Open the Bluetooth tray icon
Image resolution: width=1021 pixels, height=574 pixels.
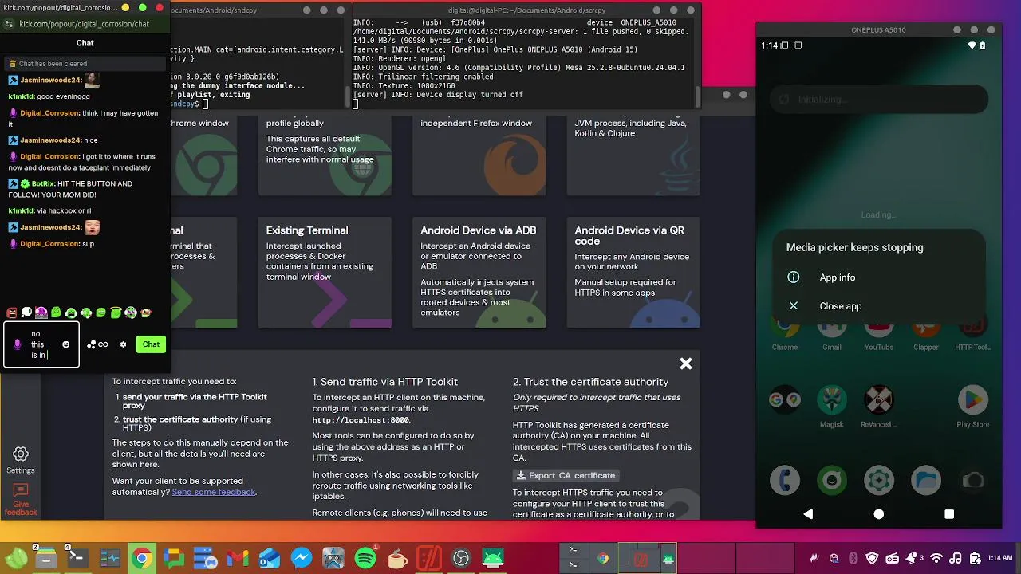853,559
